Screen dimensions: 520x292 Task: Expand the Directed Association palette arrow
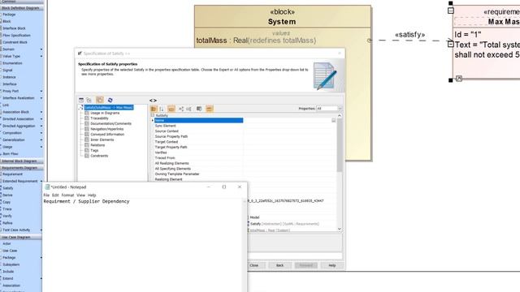[41, 119]
